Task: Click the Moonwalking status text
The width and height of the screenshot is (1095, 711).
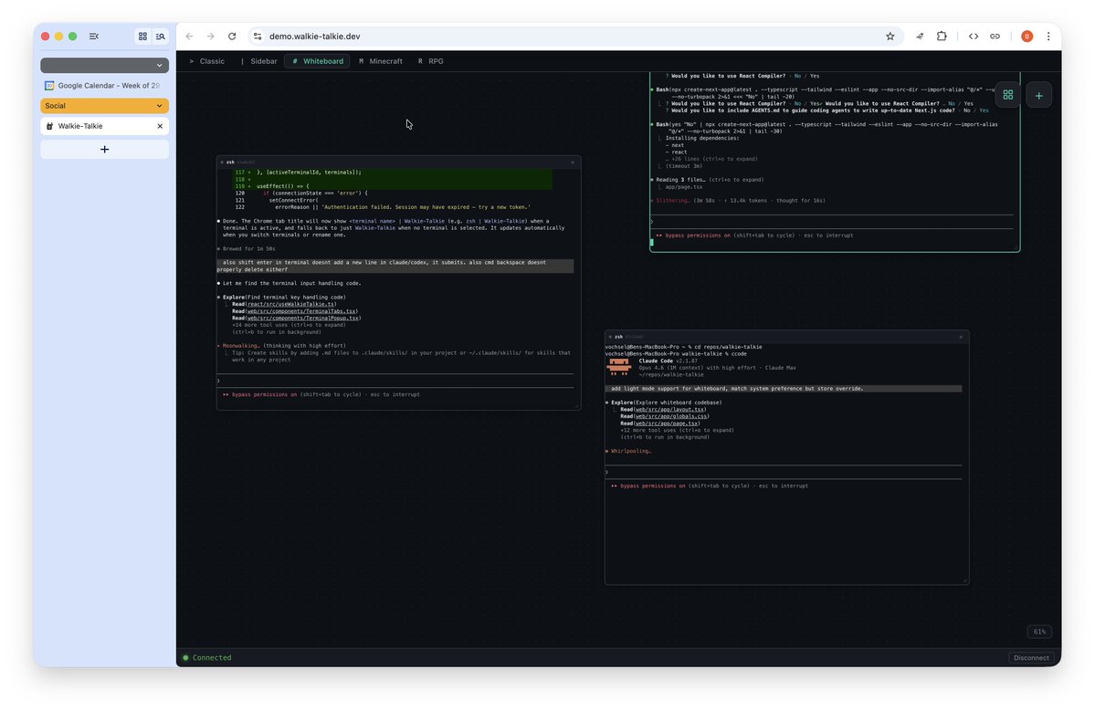Action: click(241, 346)
